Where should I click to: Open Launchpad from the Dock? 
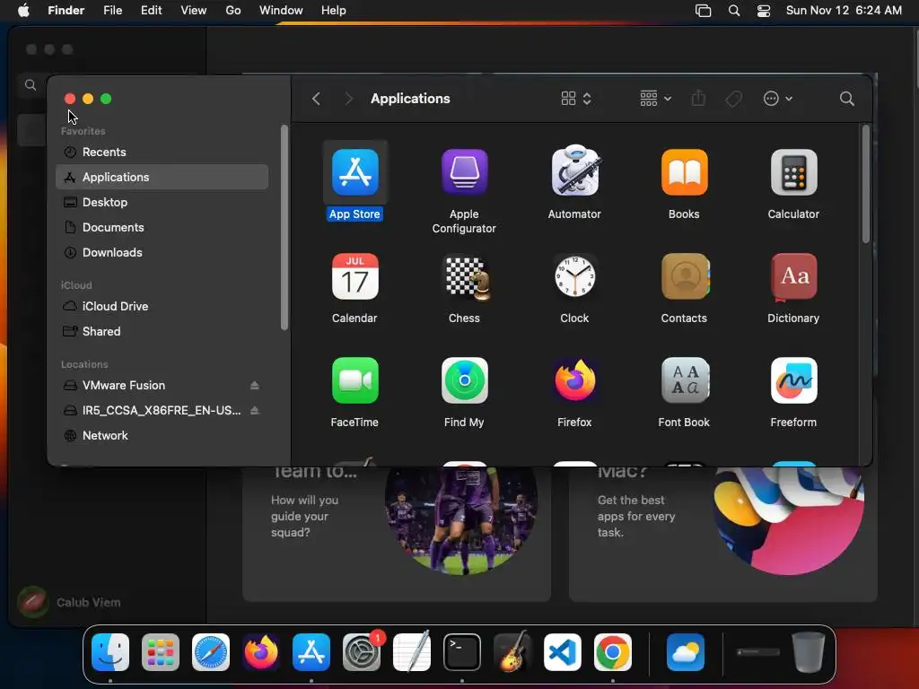161,652
